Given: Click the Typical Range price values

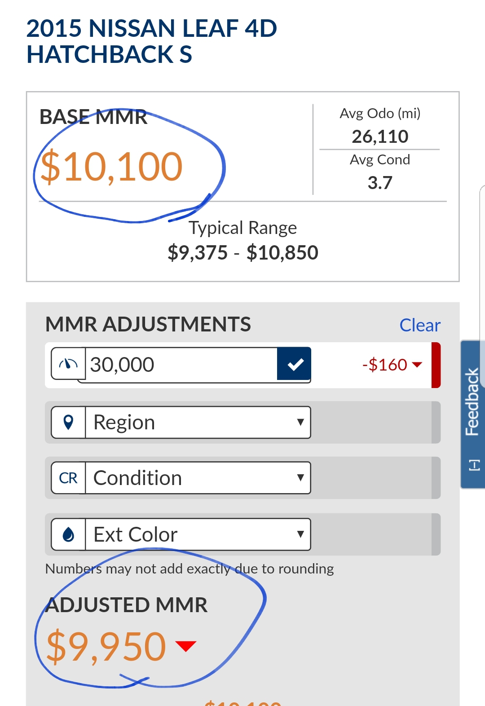Looking at the screenshot, I should tap(242, 252).
